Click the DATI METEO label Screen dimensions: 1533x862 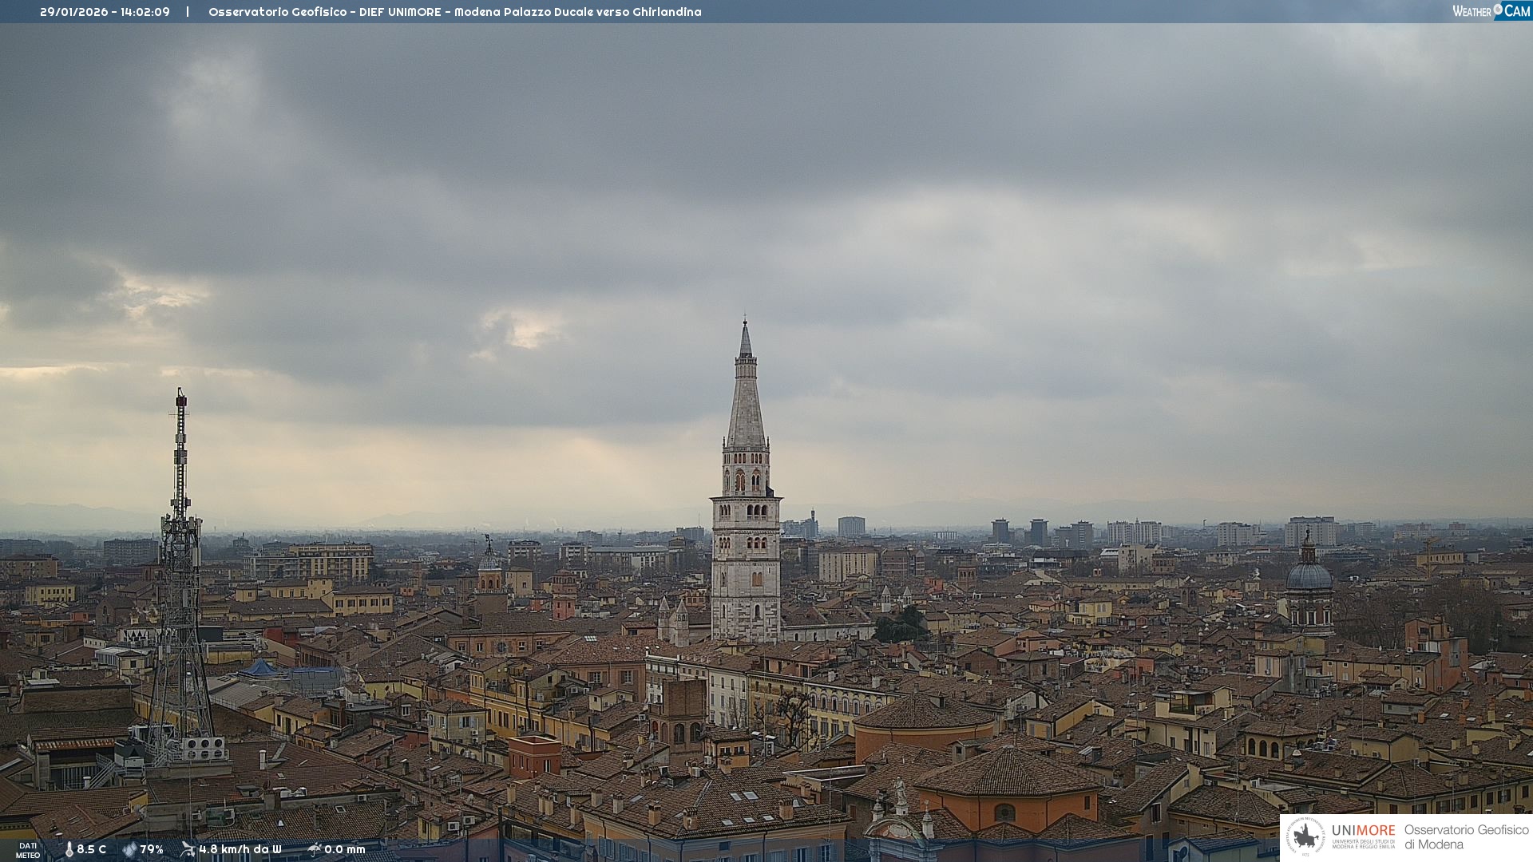coord(28,850)
